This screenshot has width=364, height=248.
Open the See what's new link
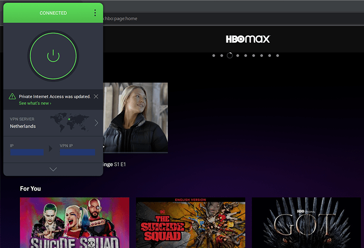click(35, 103)
